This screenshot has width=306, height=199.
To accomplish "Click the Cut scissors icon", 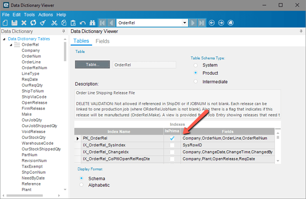I will [x=54, y=23].
